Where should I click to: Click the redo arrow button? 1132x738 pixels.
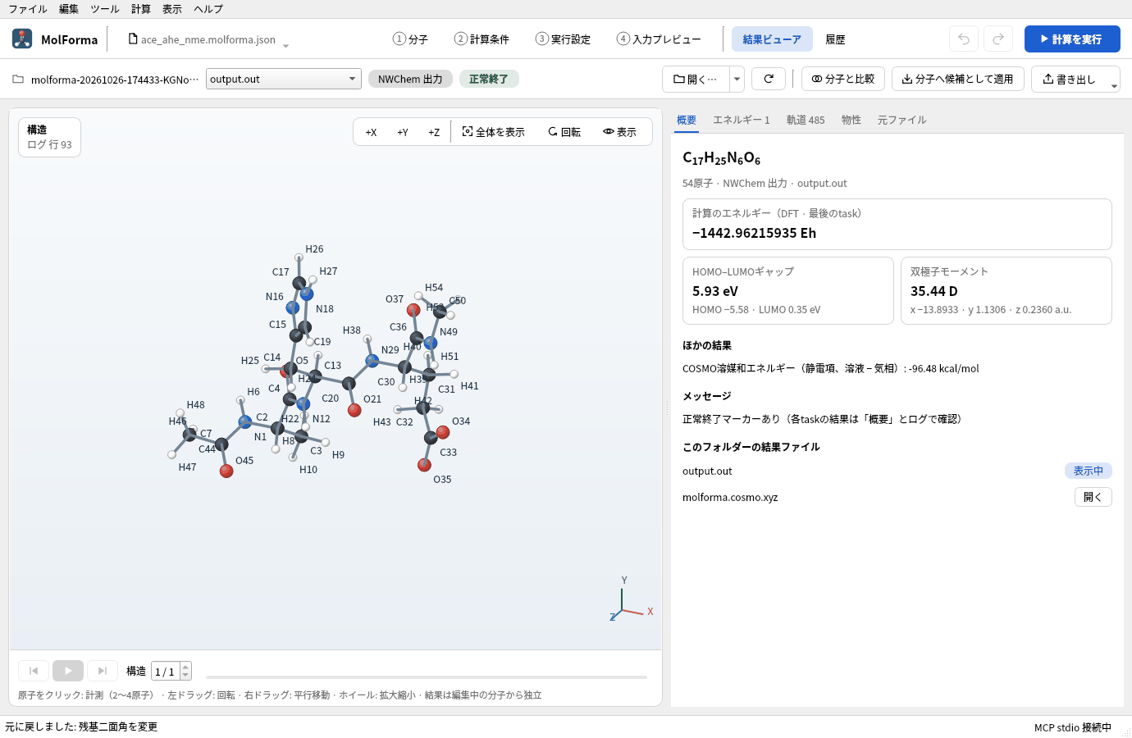click(998, 39)
